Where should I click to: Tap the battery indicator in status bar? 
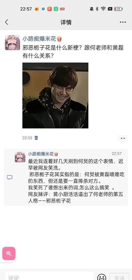pyautogui.click(x=118, y=9)
